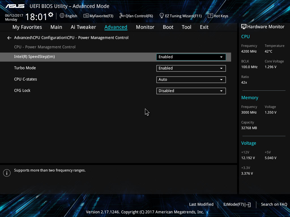Go to the Monitor tab
The width and height of the screenshot is (290, 217).
coord(145,27)
